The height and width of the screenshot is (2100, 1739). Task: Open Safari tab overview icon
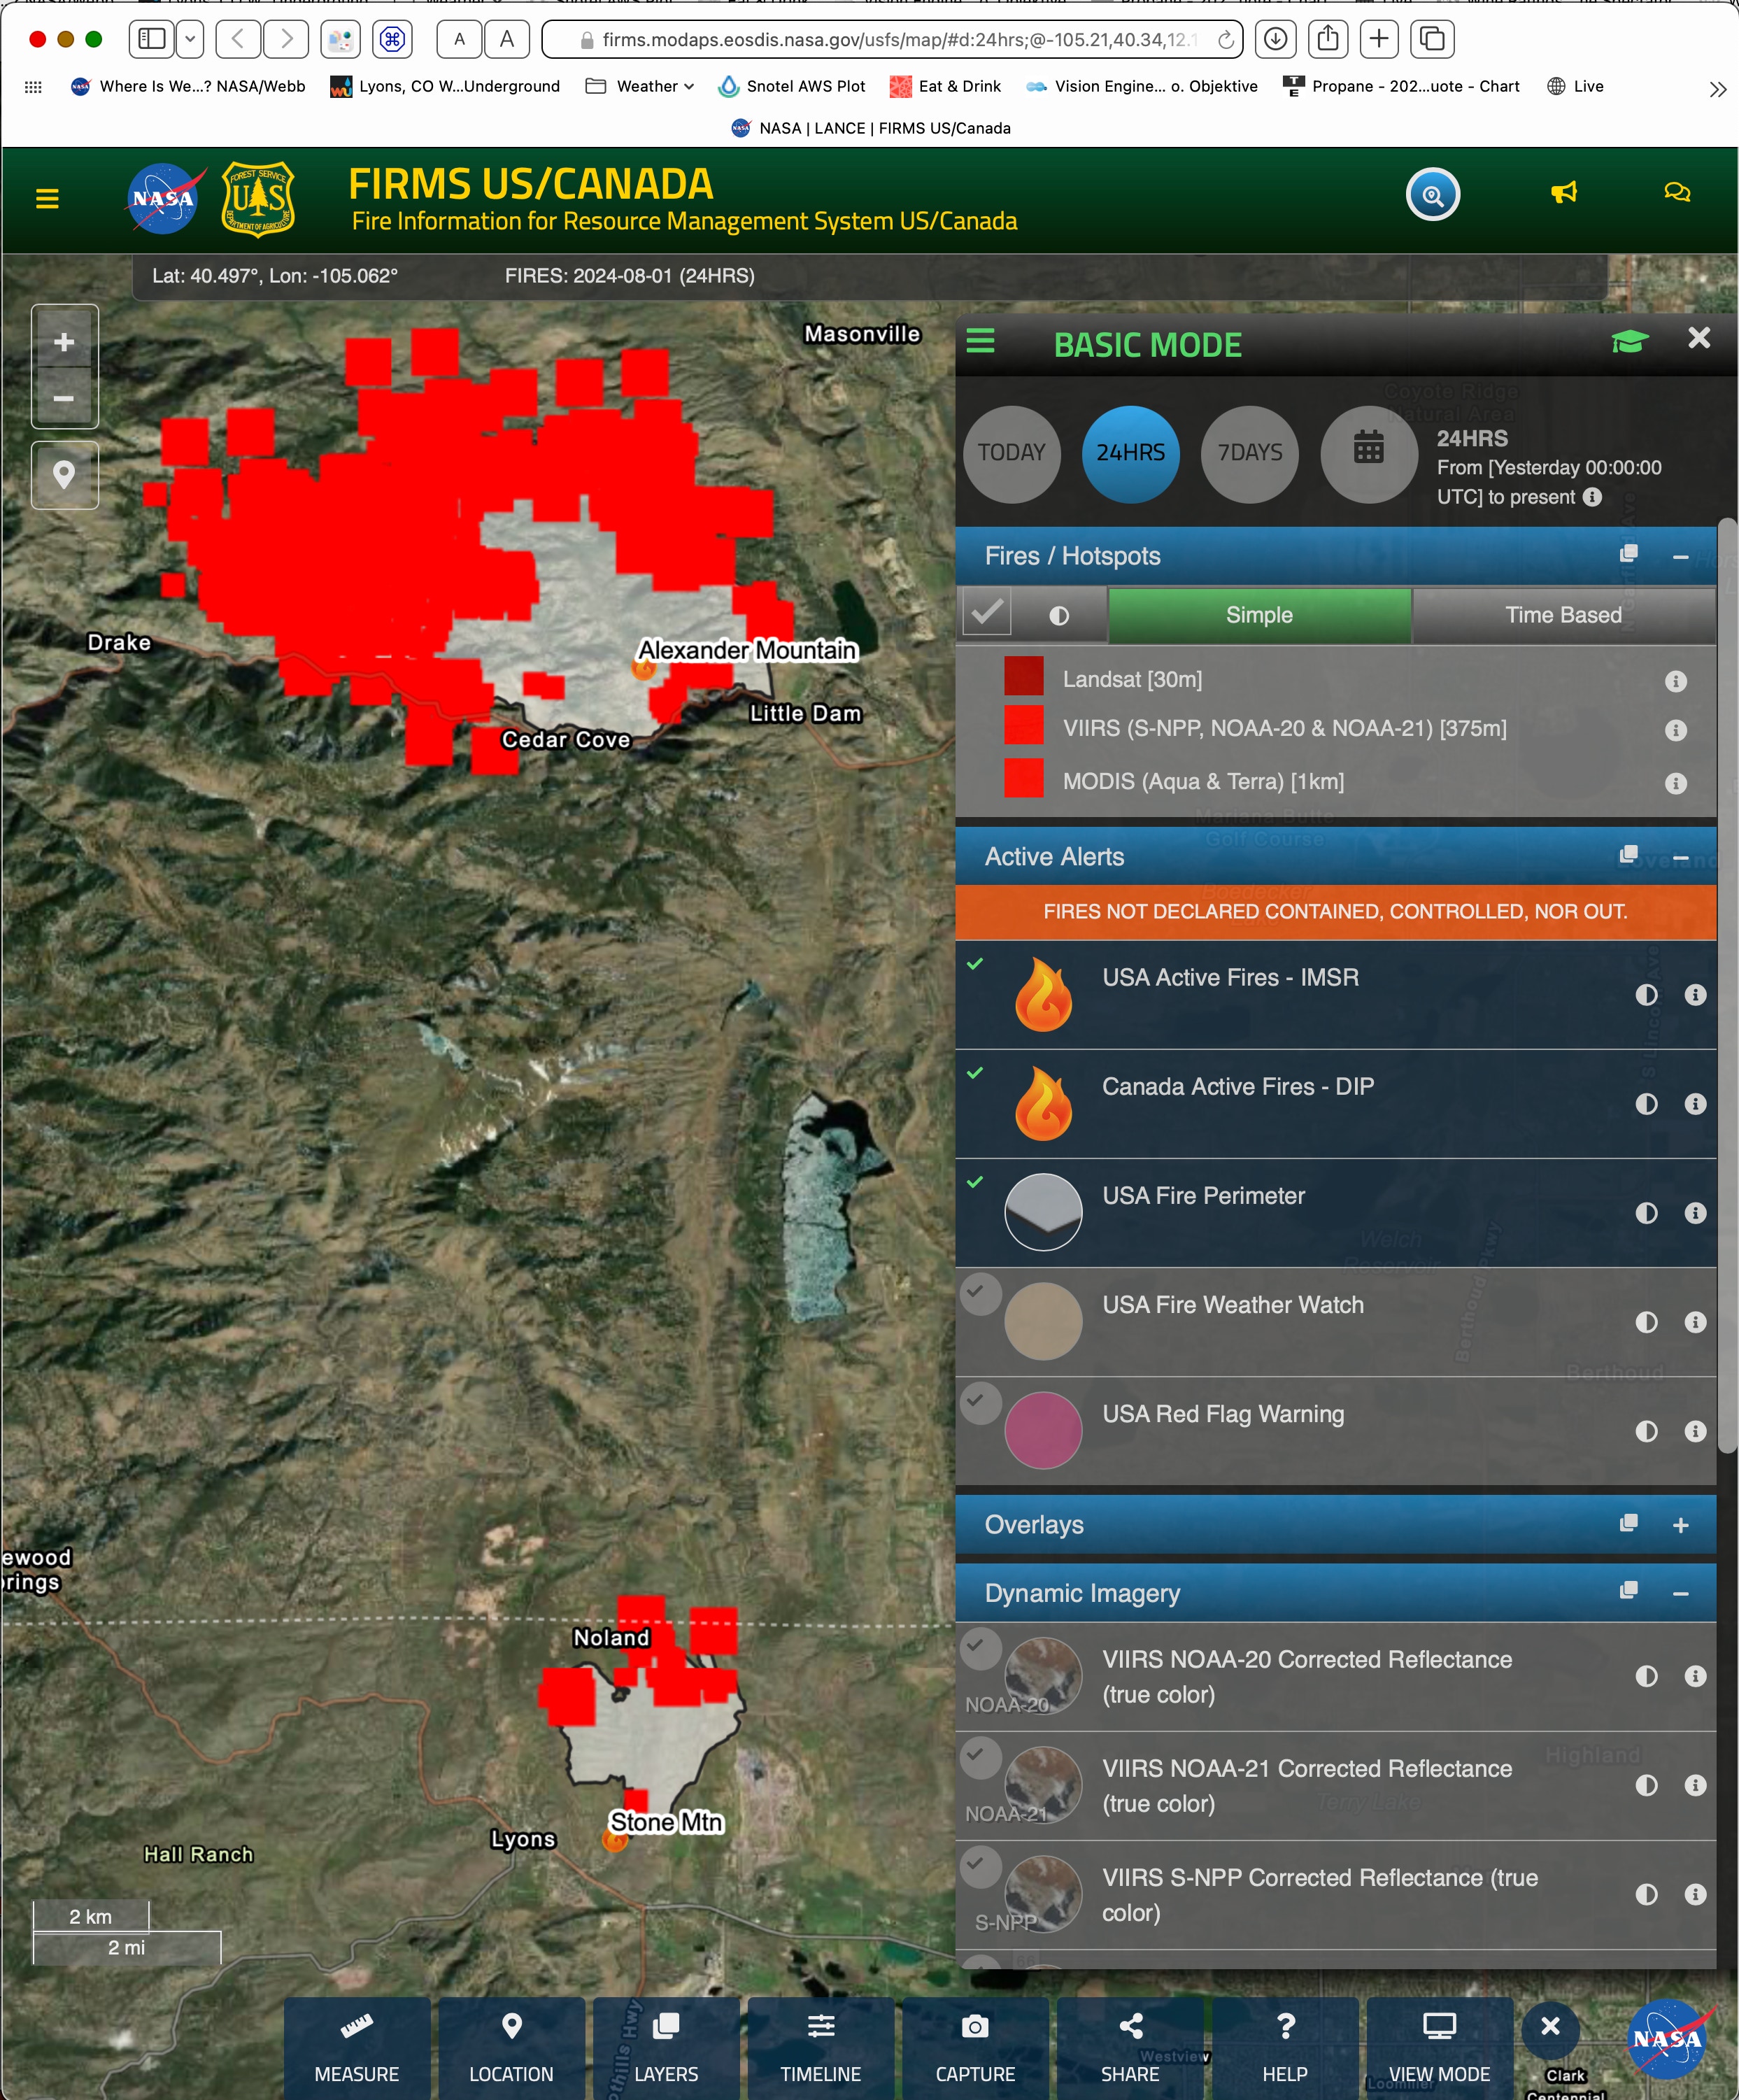click(x=1432, y=39)
